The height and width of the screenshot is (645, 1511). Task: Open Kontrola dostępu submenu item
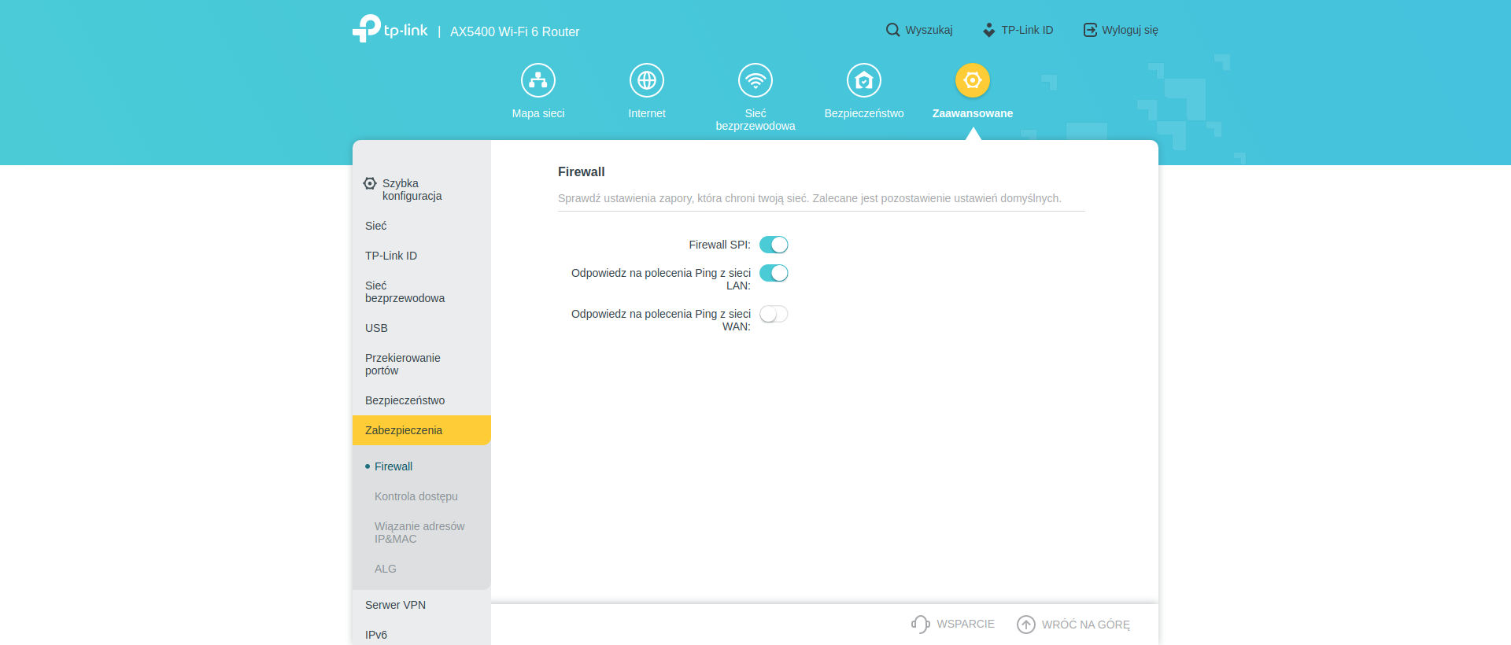416,496
